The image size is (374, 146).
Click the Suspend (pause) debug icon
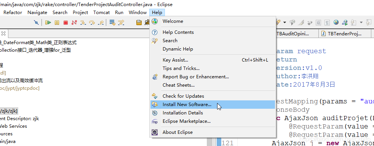tap(57, 22)
